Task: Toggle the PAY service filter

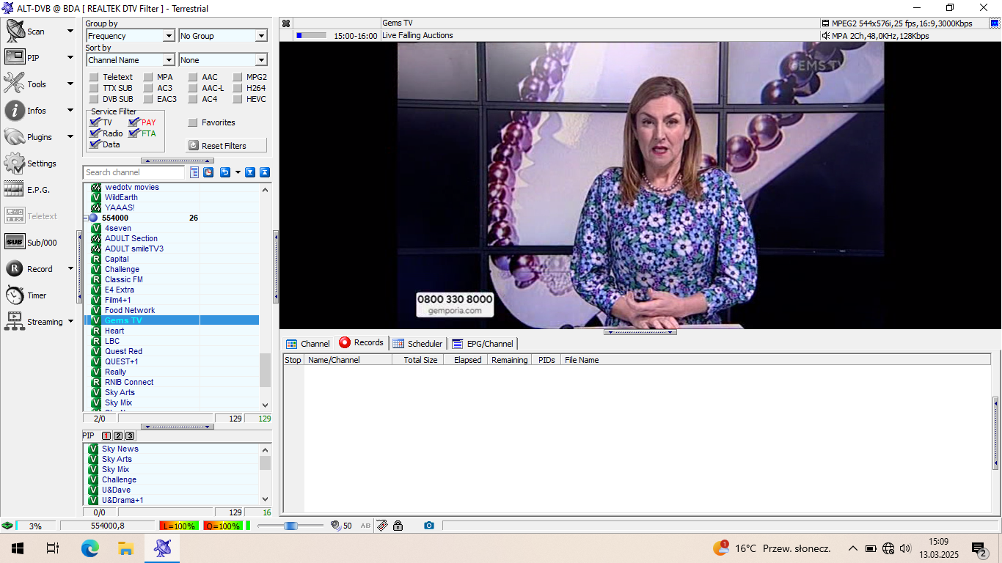Action: (134, 122)
